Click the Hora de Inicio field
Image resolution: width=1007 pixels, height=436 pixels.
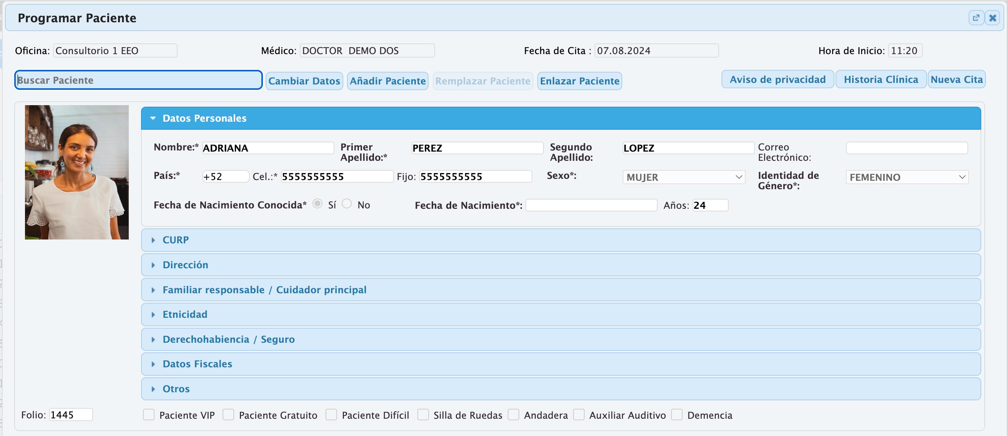click(x=906, y=51)
